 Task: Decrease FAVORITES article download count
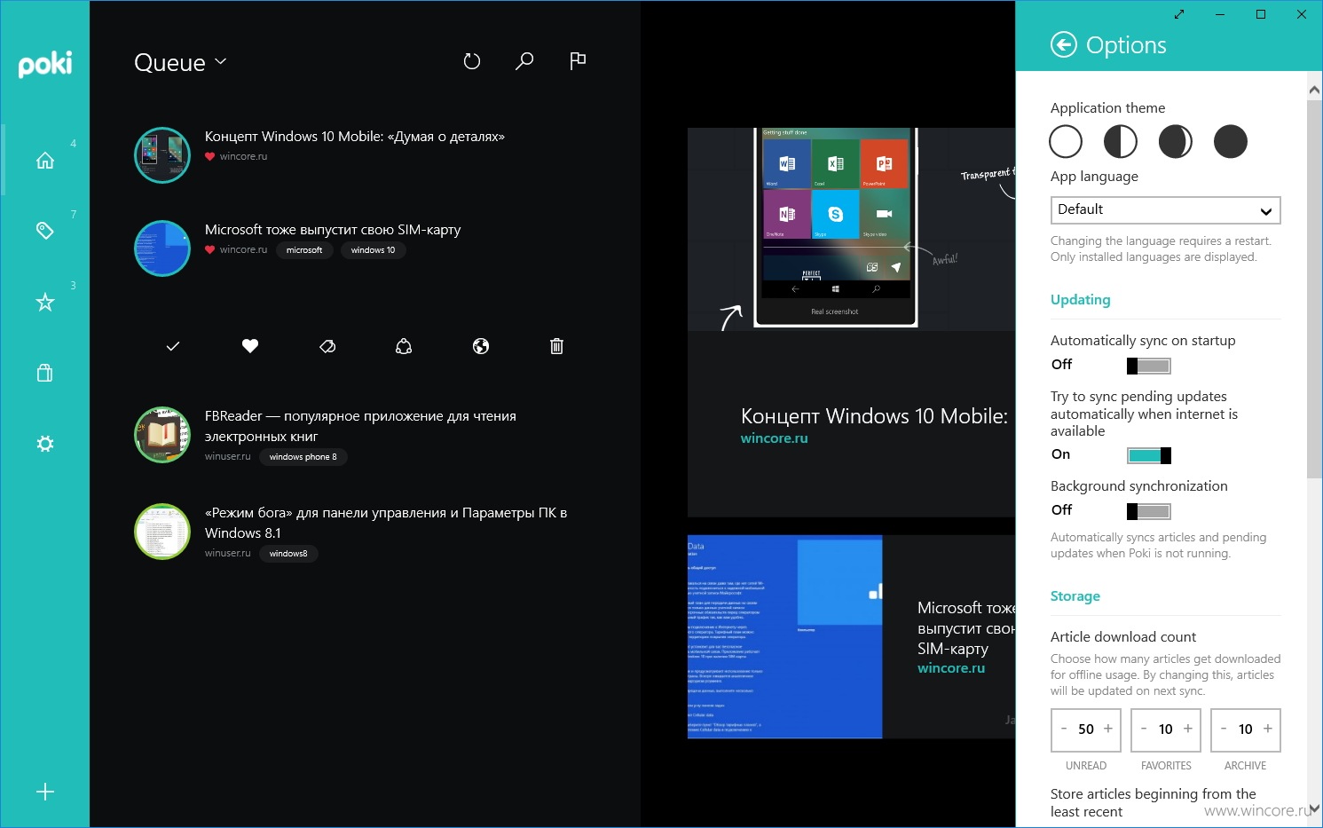pos(1144,729)
